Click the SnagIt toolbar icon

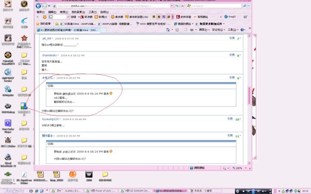(x=230, y=17)
